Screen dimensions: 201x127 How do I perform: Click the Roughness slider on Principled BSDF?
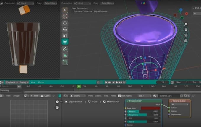point(144,115)
